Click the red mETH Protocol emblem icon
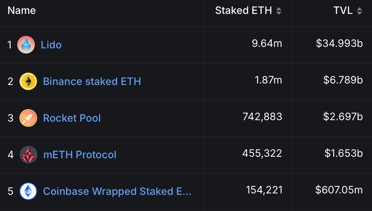372x211 pixels. (28, 155)
